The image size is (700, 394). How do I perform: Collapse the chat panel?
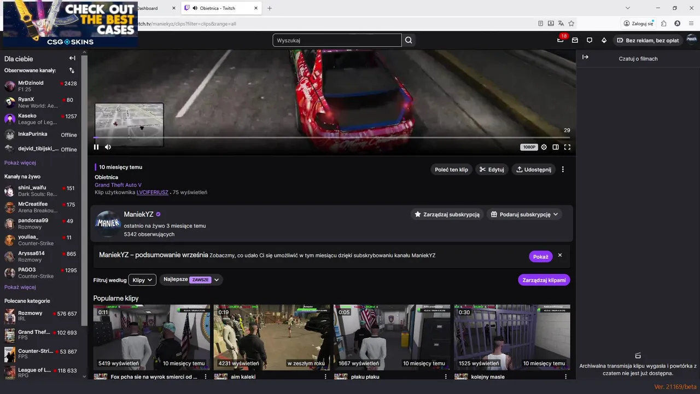coord(585,57)
